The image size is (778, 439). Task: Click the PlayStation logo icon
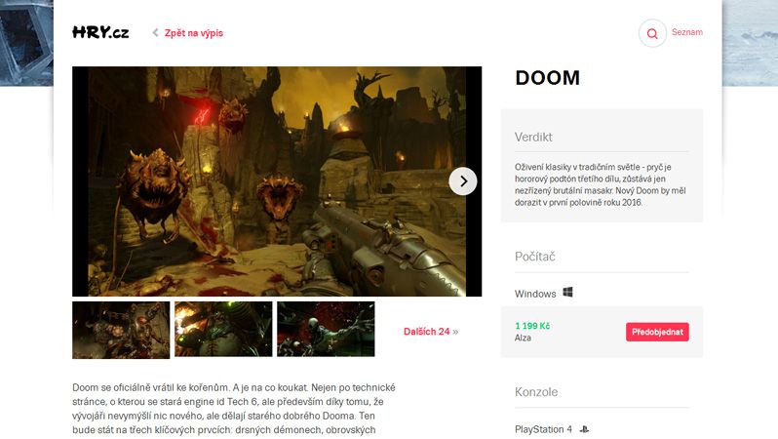point(585,429)
